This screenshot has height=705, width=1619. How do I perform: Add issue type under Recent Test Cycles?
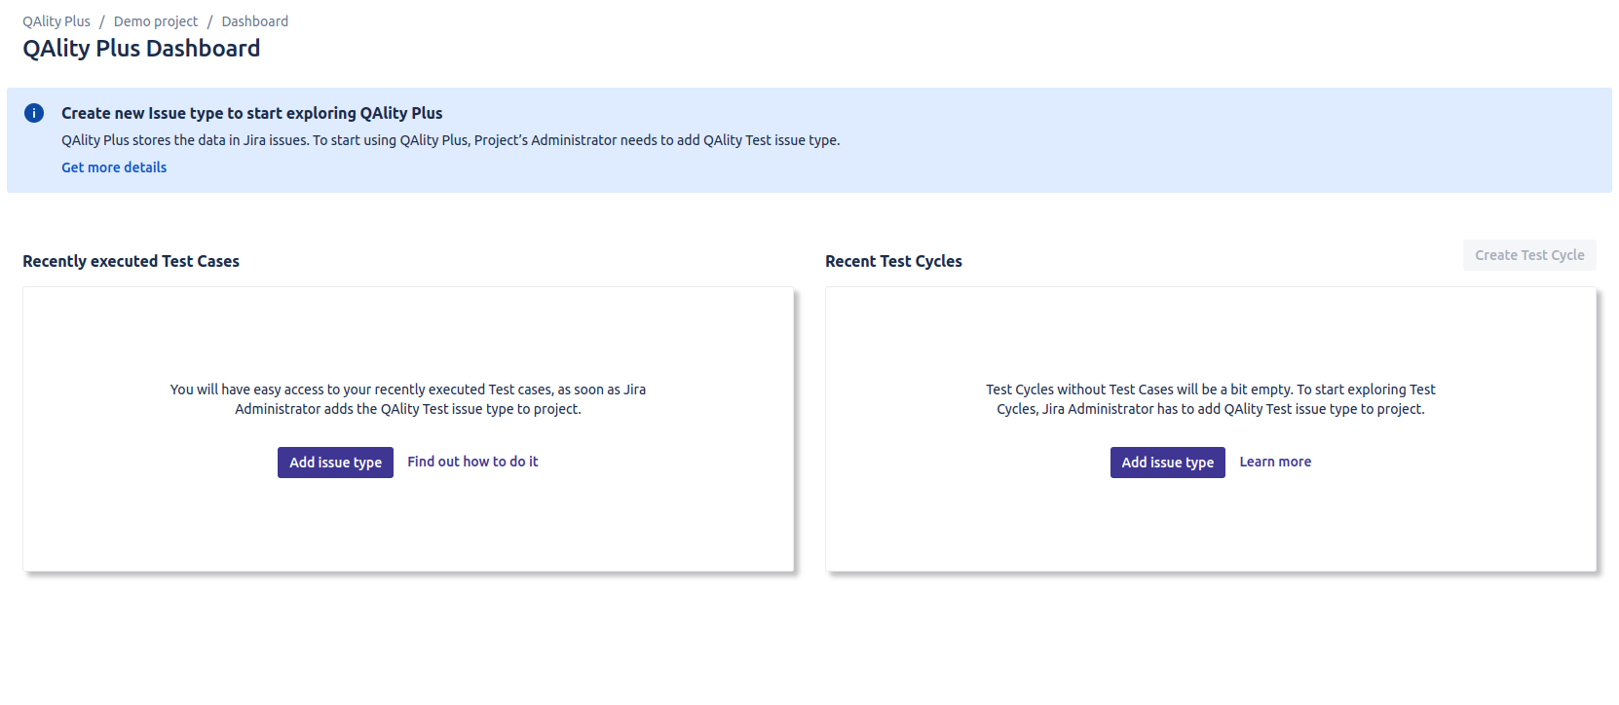point(1168,463)
